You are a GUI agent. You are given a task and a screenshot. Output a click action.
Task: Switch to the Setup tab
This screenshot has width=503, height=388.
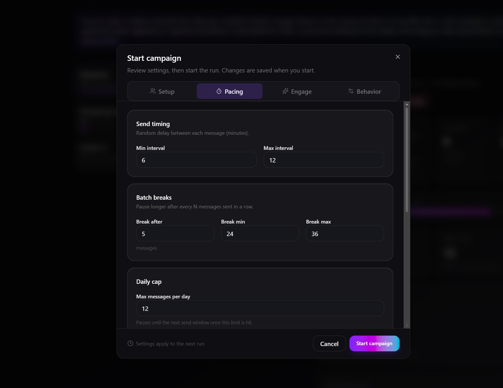point(162,91)
